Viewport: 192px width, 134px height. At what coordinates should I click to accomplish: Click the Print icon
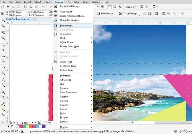(19, 7)
